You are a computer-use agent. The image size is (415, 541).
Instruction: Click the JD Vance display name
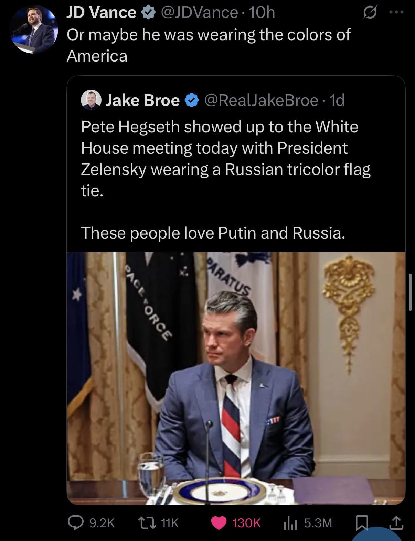101,13
